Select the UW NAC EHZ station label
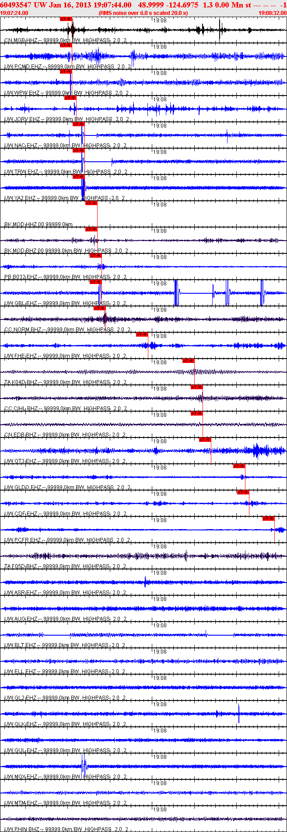The width and height of the screenshot is (287, 832). [66, 146]
